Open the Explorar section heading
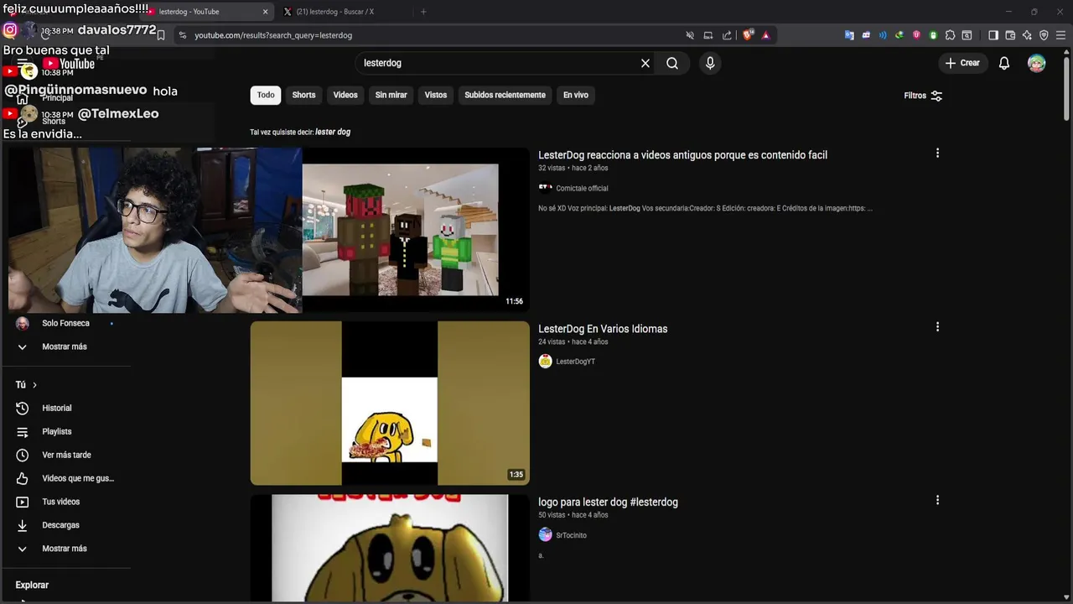The width and height of the screenshot is (1073, 604). 32,585
